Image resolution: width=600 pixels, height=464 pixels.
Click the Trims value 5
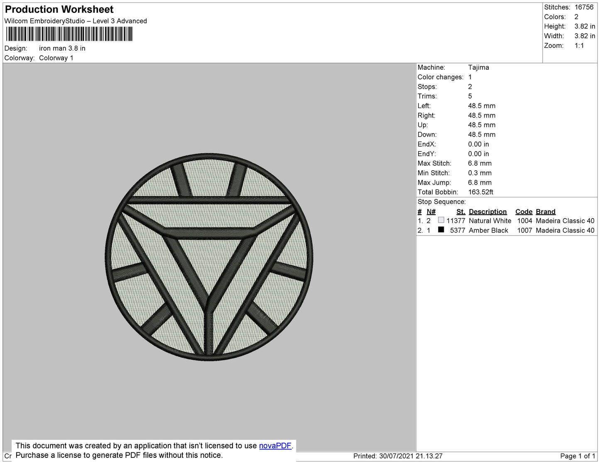470,96
